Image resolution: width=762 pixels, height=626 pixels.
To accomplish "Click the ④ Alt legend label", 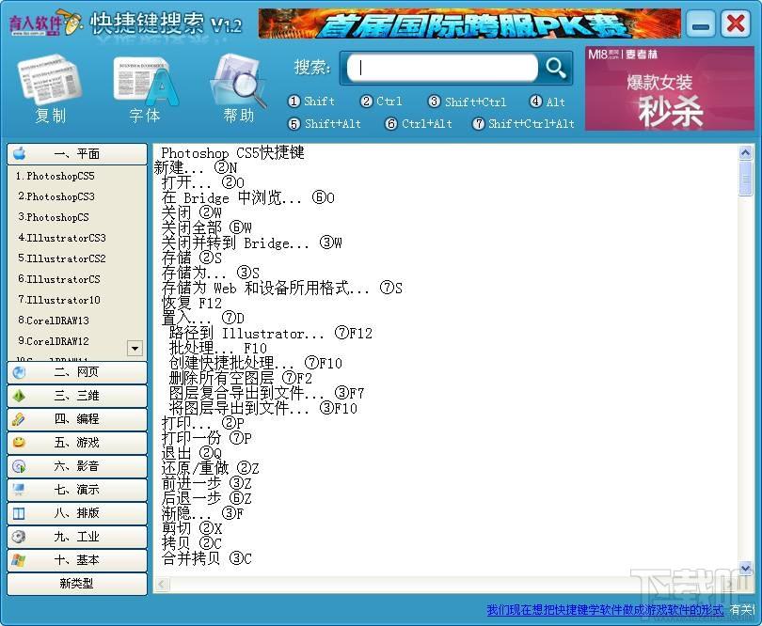I will (548, 102).
